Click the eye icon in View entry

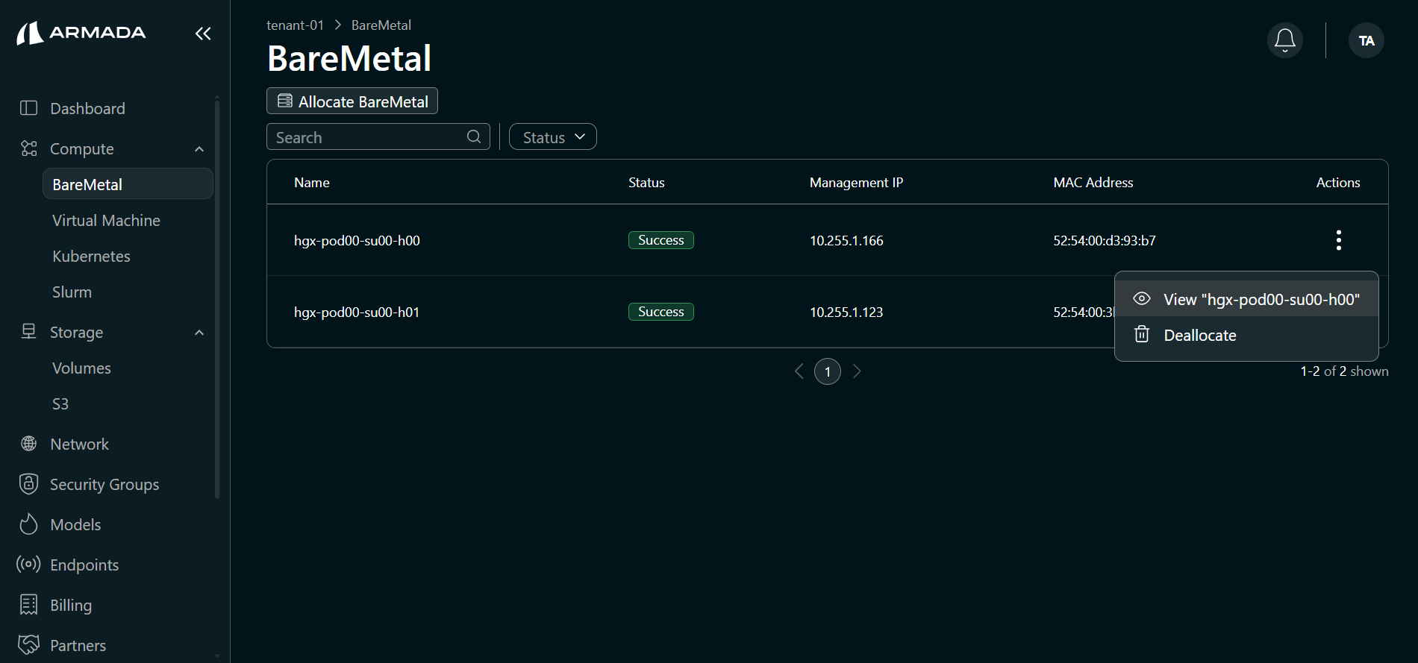1142,298
